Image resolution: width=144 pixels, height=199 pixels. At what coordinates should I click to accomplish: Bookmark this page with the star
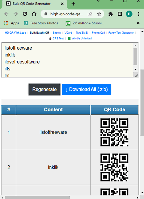[99, 14]
